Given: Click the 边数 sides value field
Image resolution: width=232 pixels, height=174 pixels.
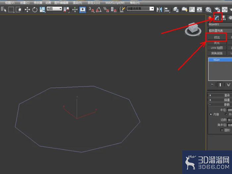Looking at the screenshot, I should 230,120.
